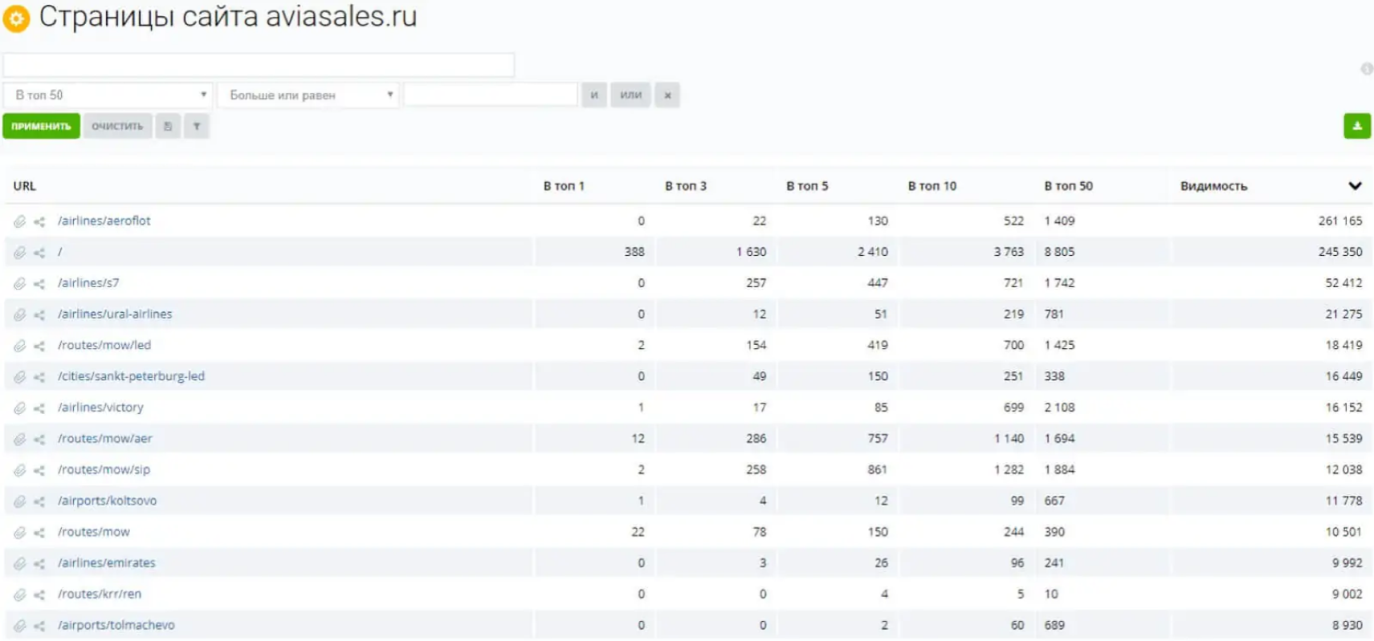The height and width of the screenshot is (641, 1374).
Task: Open the "Больше или равен" condition dropdown
Action: coord(308,95)
